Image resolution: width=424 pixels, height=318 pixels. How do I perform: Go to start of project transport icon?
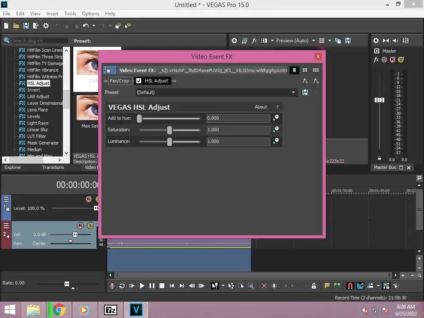click(x=172, y=286)
